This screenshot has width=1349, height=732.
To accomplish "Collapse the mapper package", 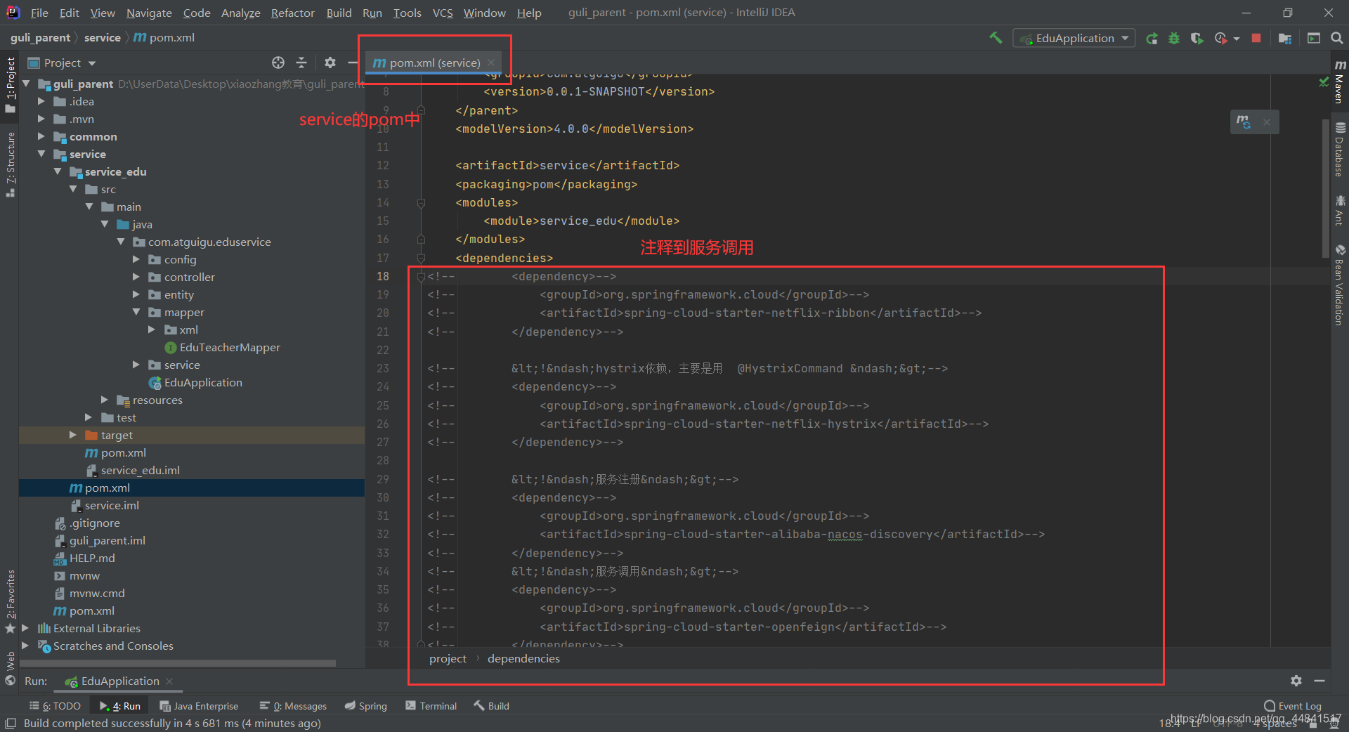I will click(136, 312).
